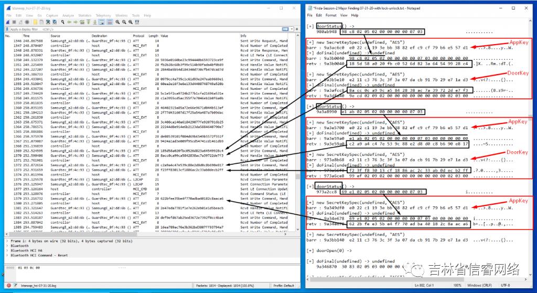Open display filter history dropdown
Screen dimensions: 537x293
pyautogui.click(x=292, y=29)
